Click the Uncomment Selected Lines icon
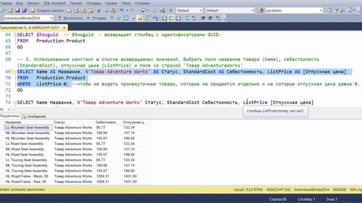 pos(193,18)
